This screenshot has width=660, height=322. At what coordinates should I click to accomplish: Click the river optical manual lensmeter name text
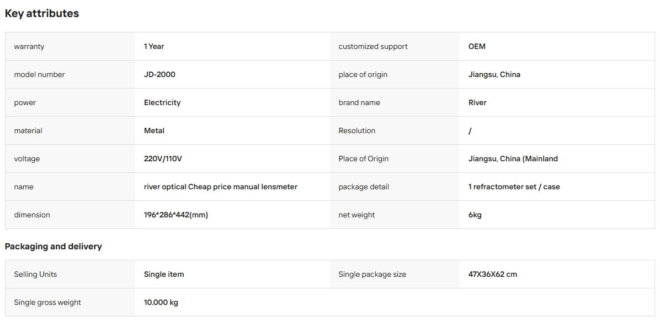[221, 187]
